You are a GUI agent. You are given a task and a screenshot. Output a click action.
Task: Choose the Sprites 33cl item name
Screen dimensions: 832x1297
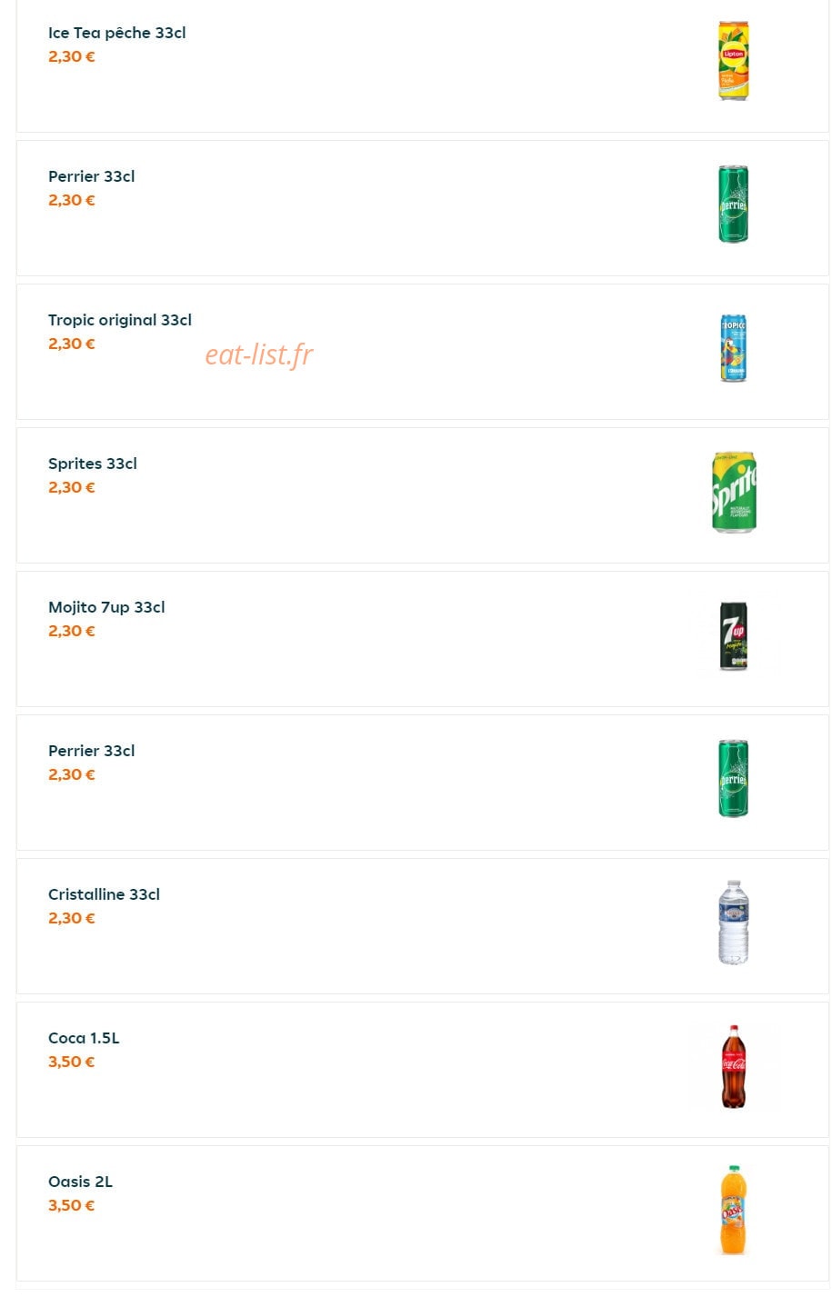pos(93,464)
